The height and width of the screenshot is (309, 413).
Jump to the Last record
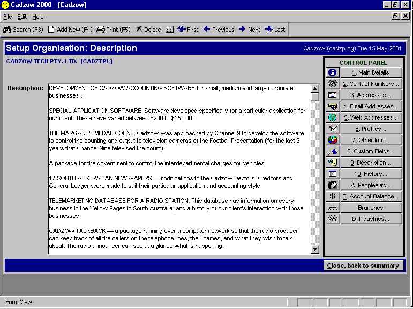(275, 30)
